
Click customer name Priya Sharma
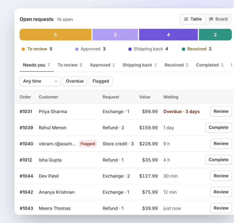click(x=53, y=112)
